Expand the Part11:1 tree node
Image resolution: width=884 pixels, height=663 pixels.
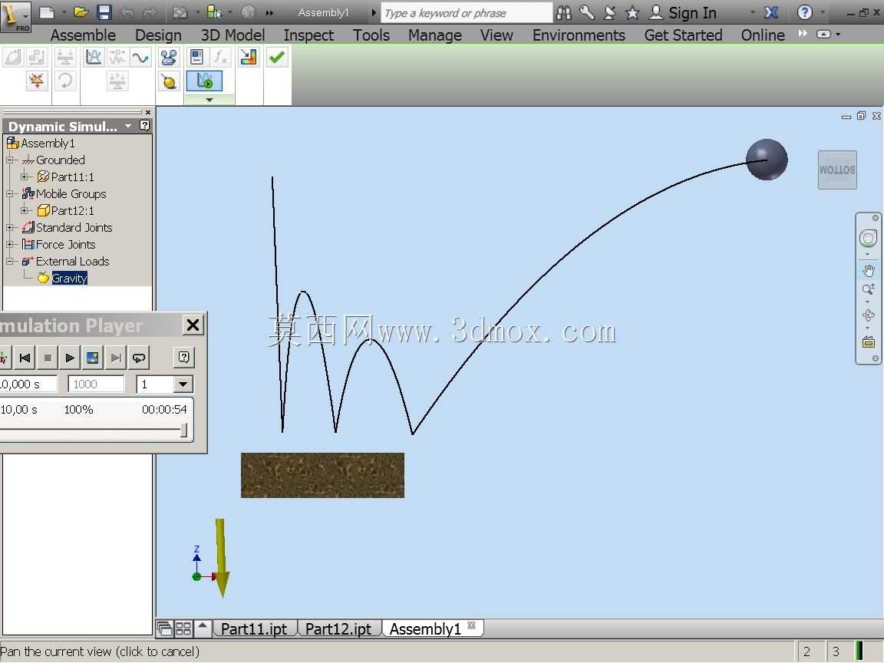[25, 177]
